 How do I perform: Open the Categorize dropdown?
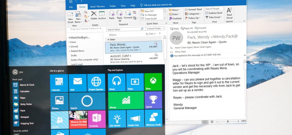click(x=193, y=14)
